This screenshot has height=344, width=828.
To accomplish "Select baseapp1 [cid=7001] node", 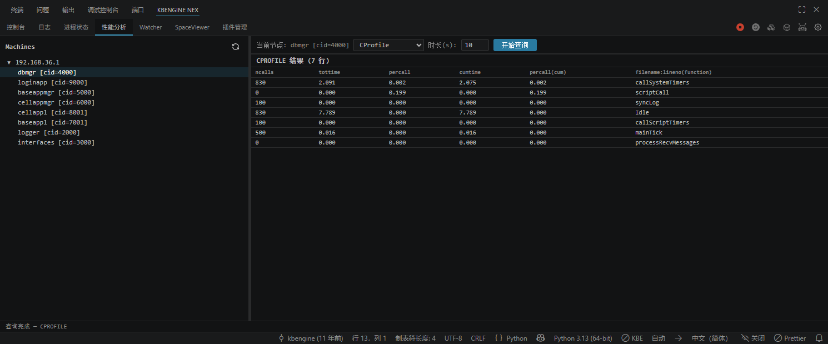I will tap(124, 122).
